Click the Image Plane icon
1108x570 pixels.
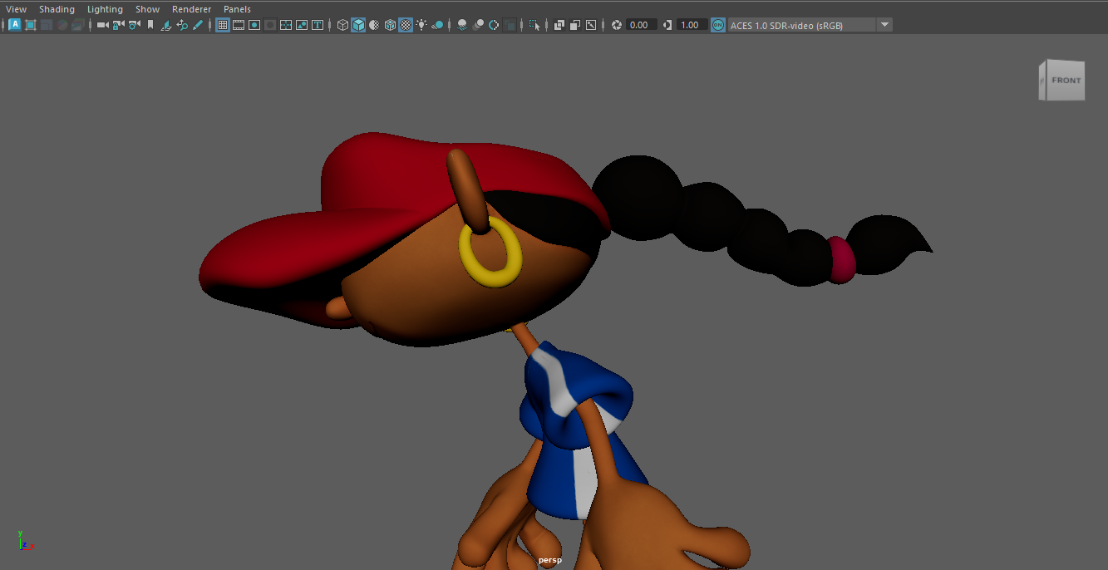[x=166, y=25]
